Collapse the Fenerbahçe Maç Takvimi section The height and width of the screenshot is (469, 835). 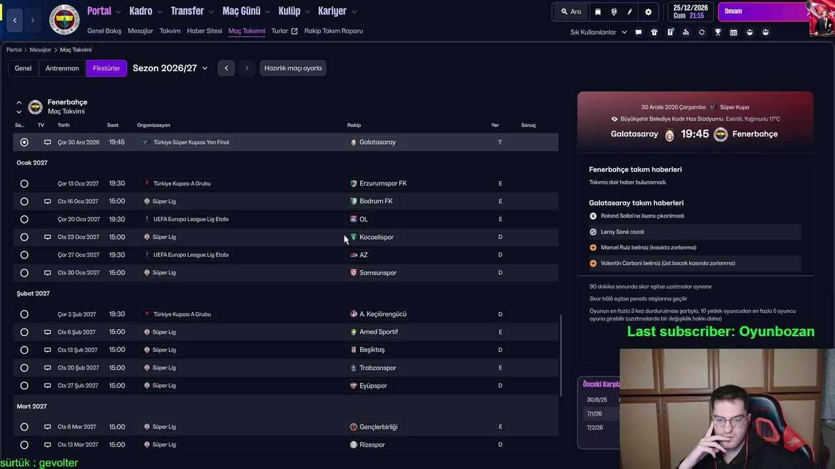point(19,103)
